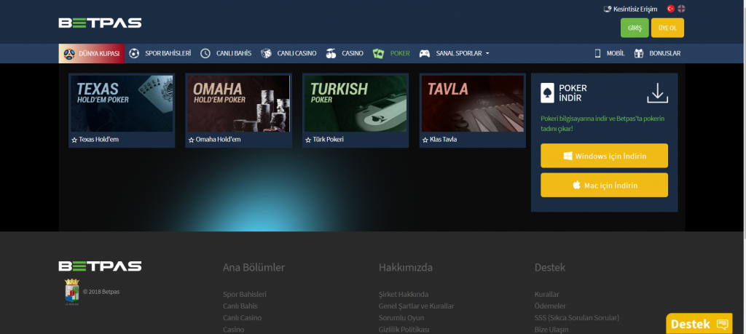
Task: Click the mobile phone icon next to Mobil
Action: (598, 53)
